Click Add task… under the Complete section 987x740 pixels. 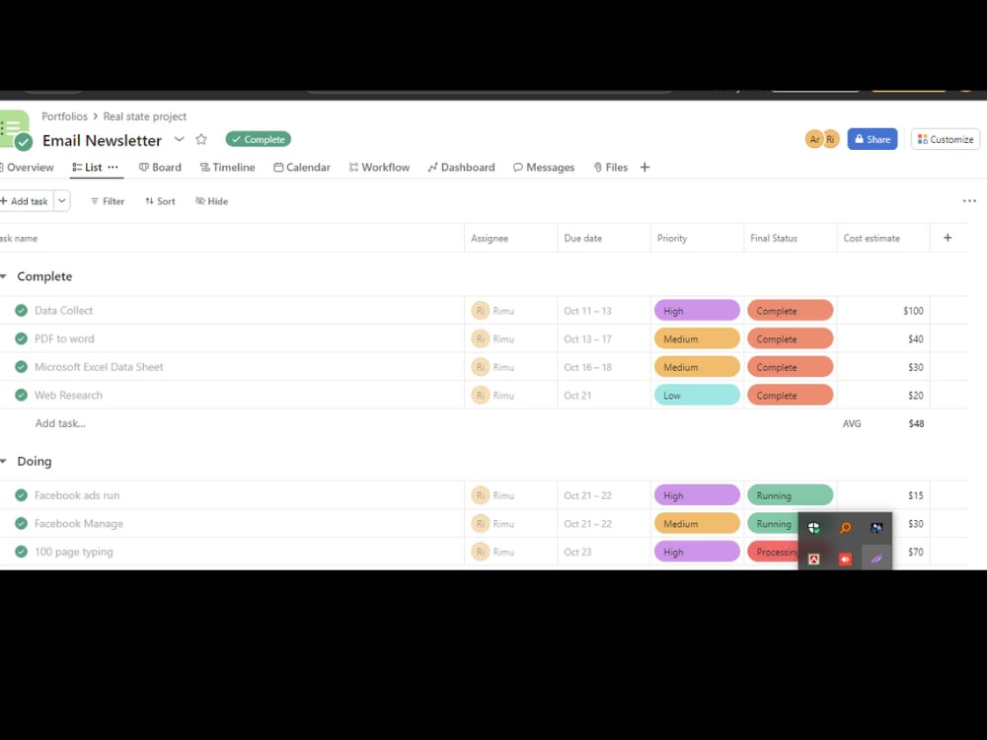(x=60, y=423)
